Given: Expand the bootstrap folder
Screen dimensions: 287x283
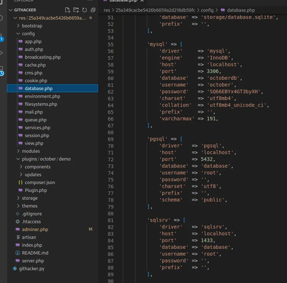Looking at the screenshot, I should click(32, 26).
